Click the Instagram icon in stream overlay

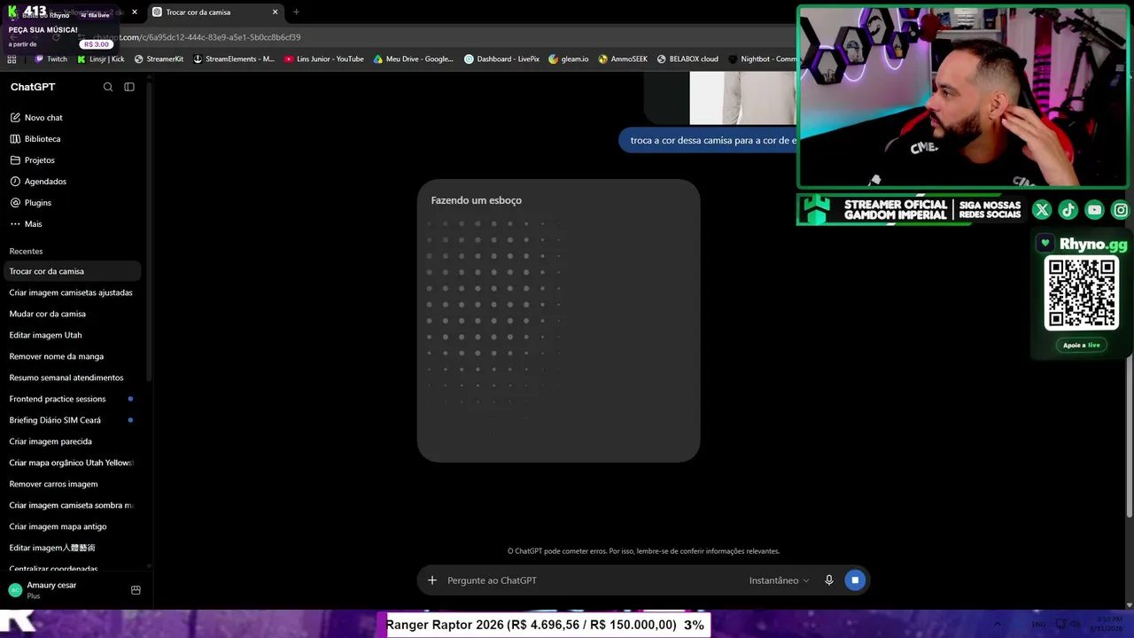coord(1121,210)
